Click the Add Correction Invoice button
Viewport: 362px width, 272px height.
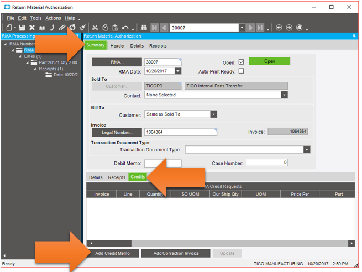(176, 253)
